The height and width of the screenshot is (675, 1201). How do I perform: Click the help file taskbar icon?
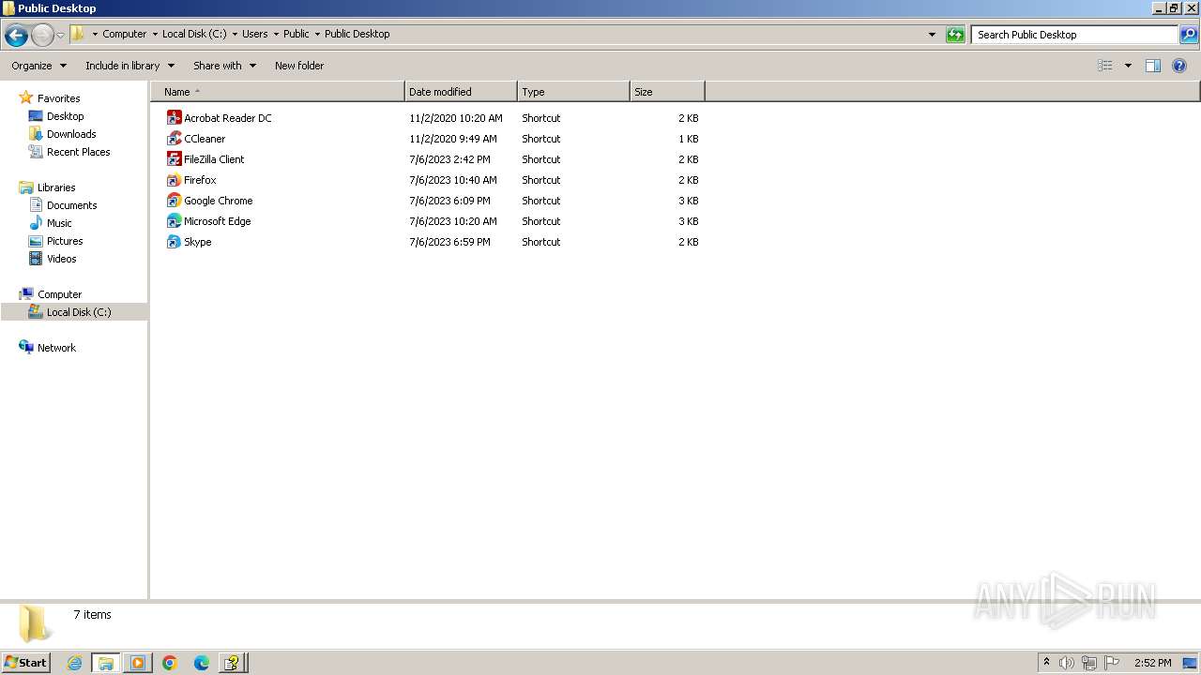(234, 663)
